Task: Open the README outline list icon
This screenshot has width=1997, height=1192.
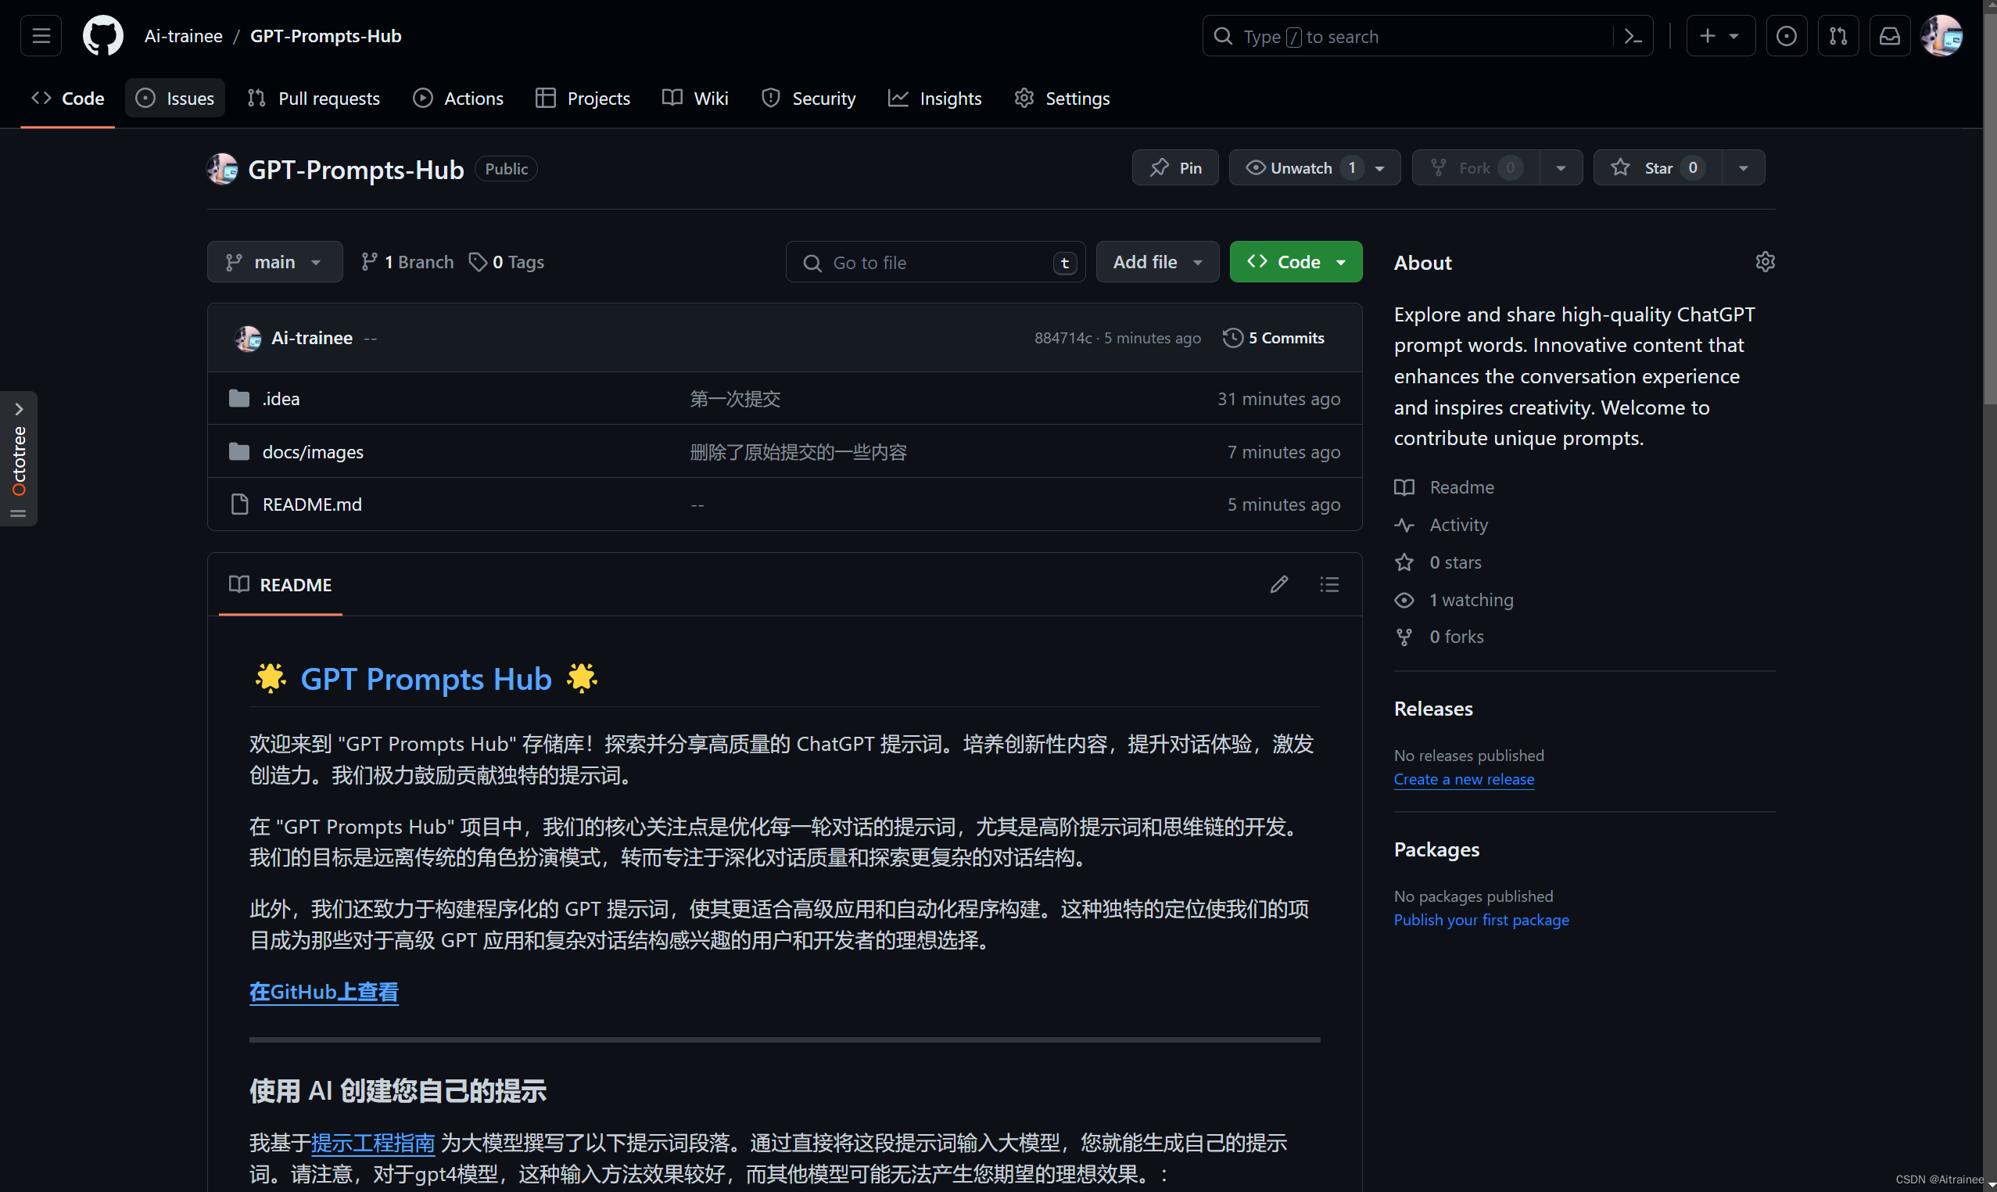Action: (x=1329, y=585)
